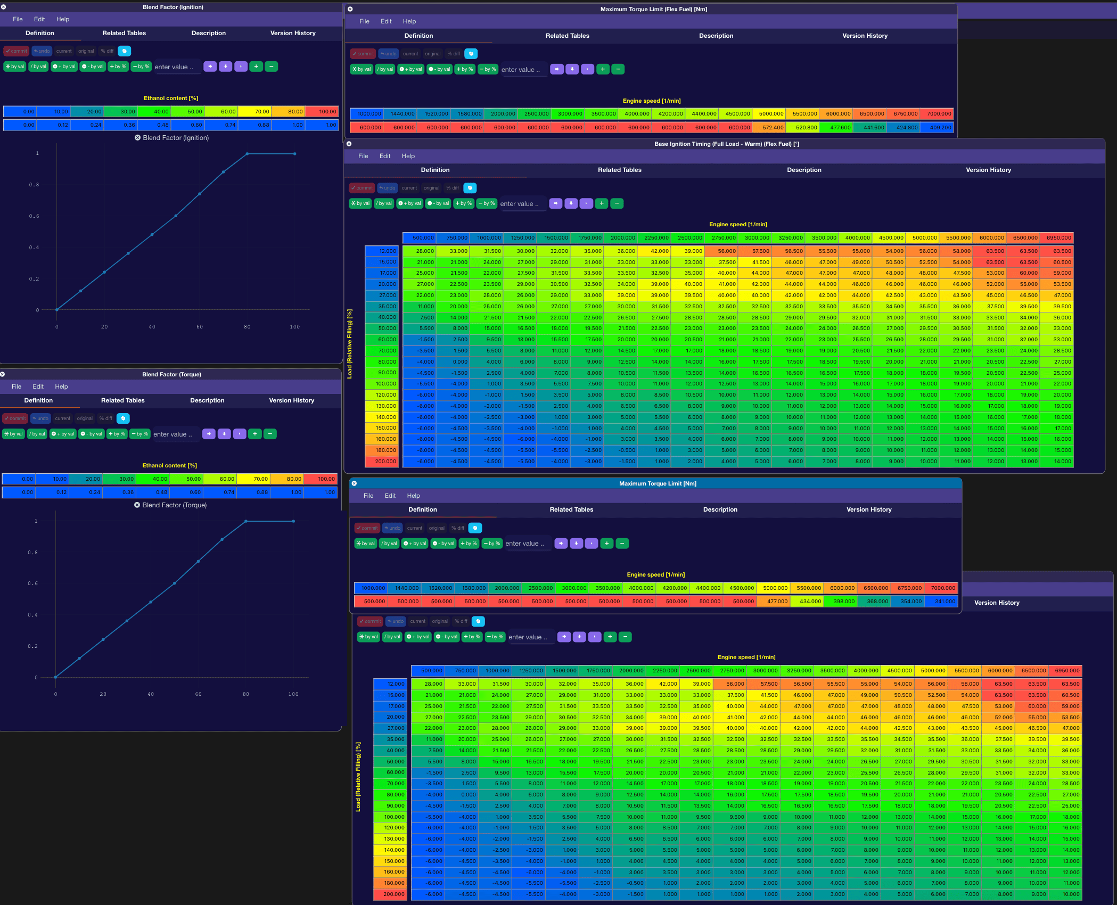The width and height of the screenshot is (1117, 905).
Task: Click green minus button in Maximum Torque Limit (Flex Fuel)
Action: point(618,69)
